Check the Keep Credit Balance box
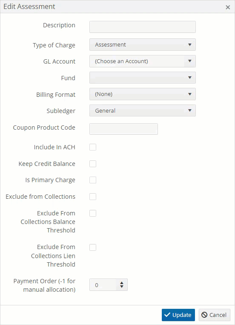Viewport: 235px width, 325px height. [93, 164]
